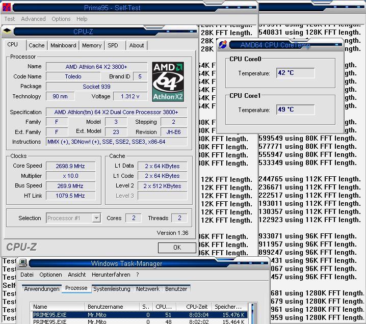The width and height of the screenshot is (366, 324).
Task: Click the Multiplier value x 10.0
Action: pyautogui.click(x=70, y=176)
